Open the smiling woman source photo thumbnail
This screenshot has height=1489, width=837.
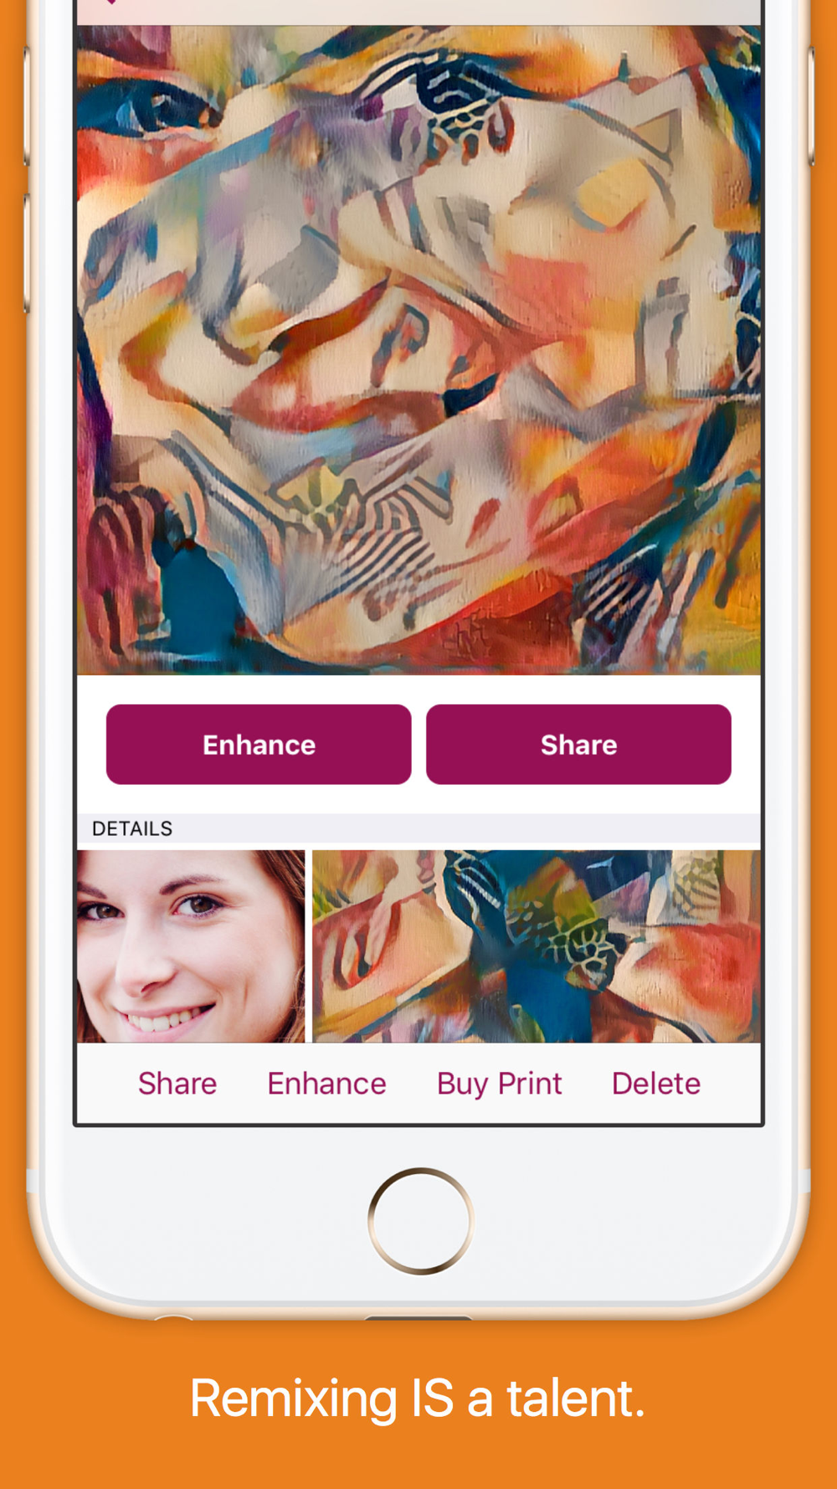pyautogui.click(x=191, y=946)
